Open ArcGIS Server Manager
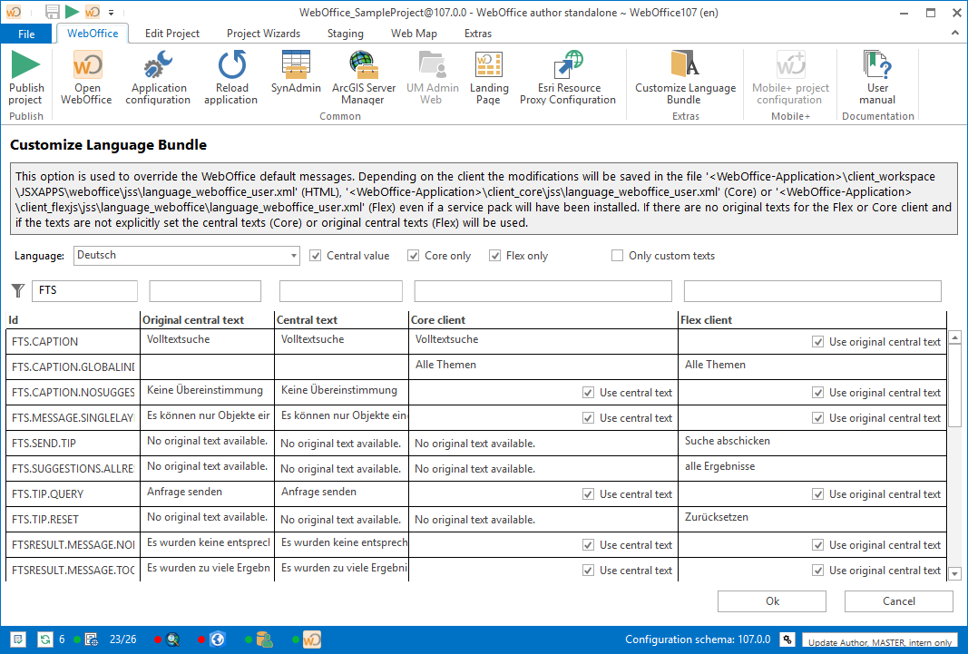This screenshot has width=968, height=654. (x=363, y=77)
